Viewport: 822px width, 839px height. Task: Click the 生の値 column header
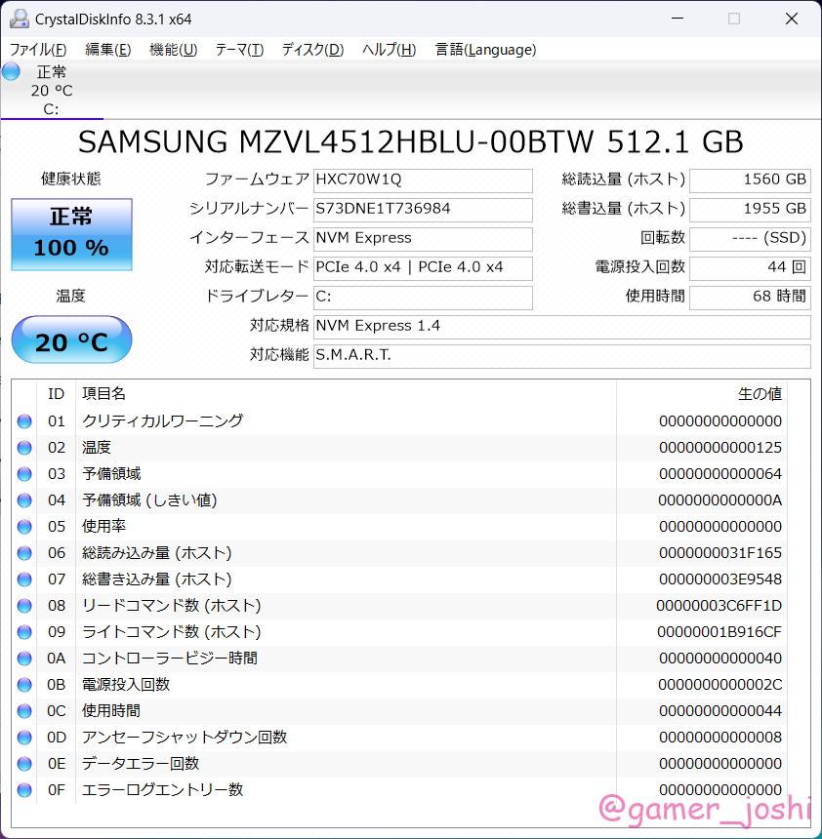702,394
